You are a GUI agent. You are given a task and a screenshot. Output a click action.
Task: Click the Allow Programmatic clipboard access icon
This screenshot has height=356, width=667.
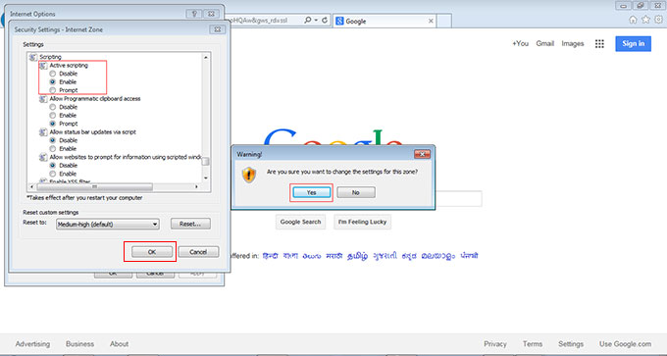43,99
